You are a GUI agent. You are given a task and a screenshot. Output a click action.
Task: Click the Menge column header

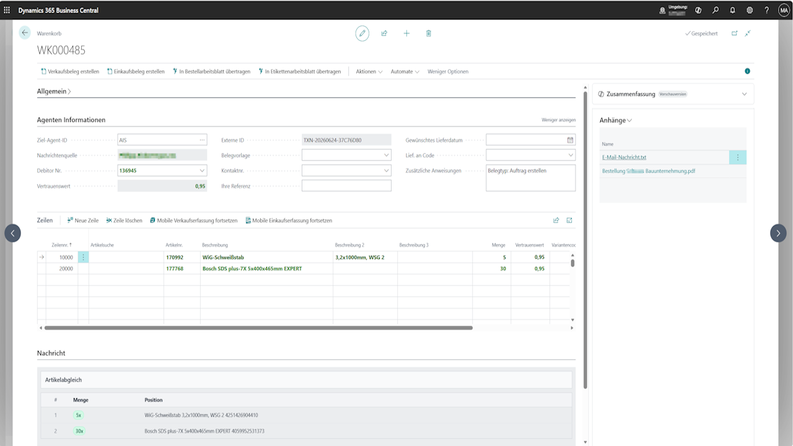[498, 245]
